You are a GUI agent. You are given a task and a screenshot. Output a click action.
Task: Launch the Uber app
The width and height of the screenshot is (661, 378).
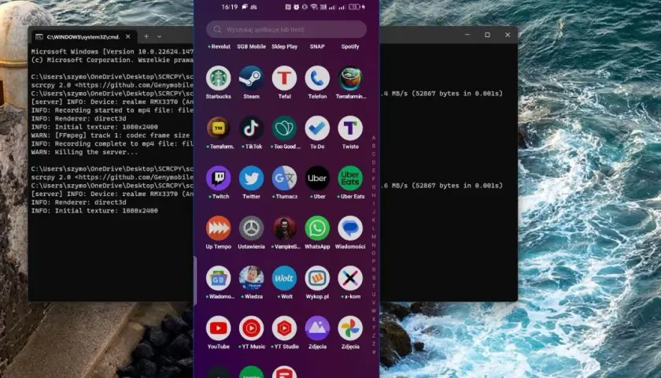click(317, 179)
